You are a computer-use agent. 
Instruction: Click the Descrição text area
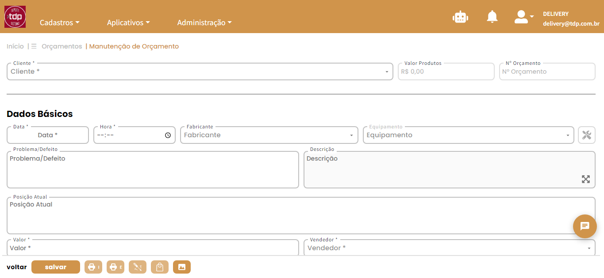click(450, 170)
